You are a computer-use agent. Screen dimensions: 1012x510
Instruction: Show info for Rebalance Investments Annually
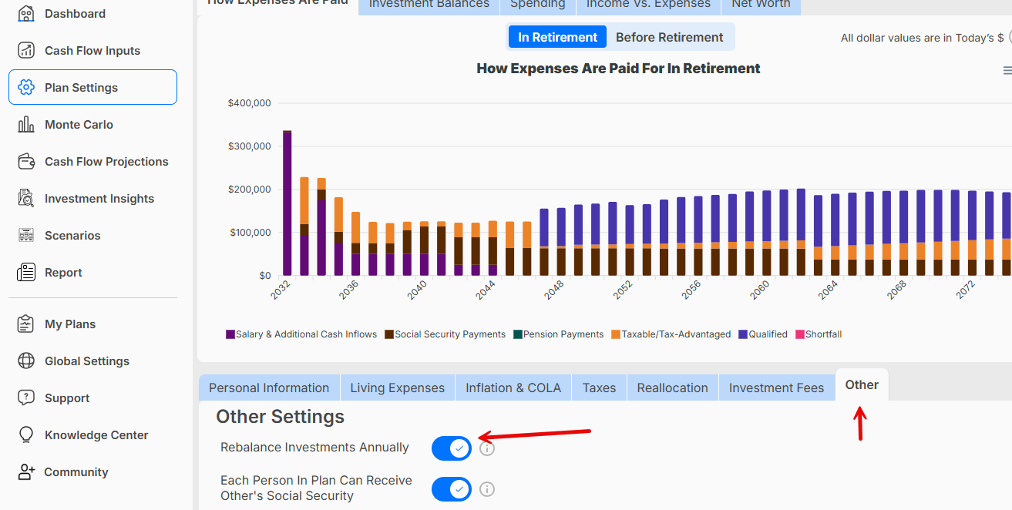pyautogui.click(x=487, y=448)
